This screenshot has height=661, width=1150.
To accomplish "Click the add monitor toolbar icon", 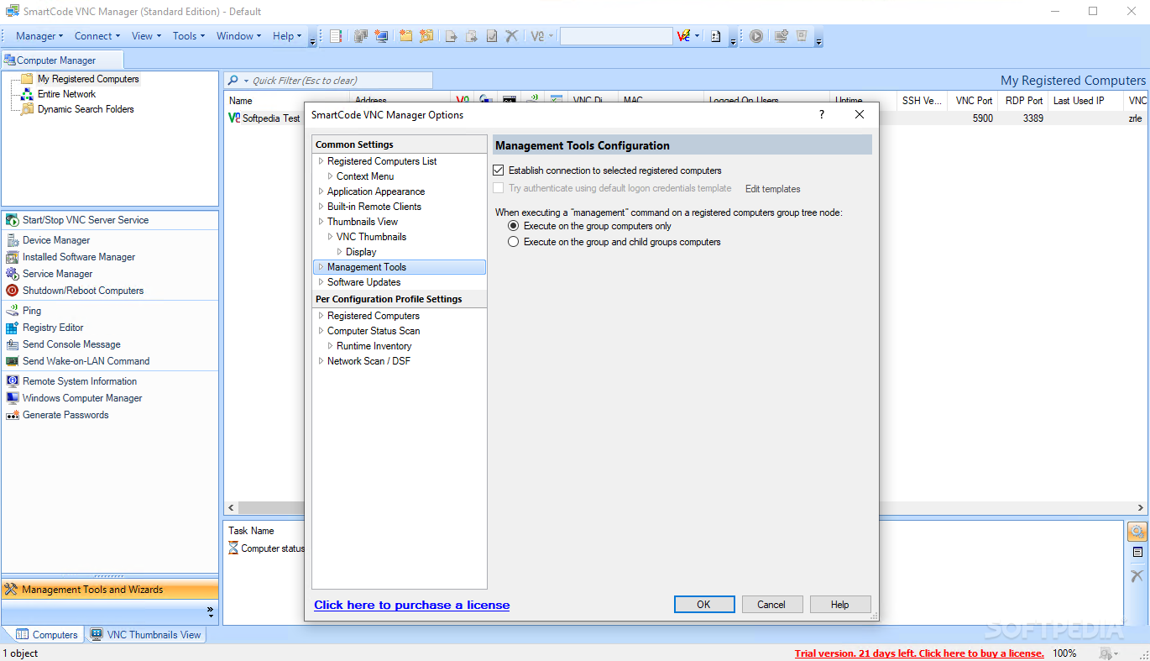I will click(x=781, y=36).
